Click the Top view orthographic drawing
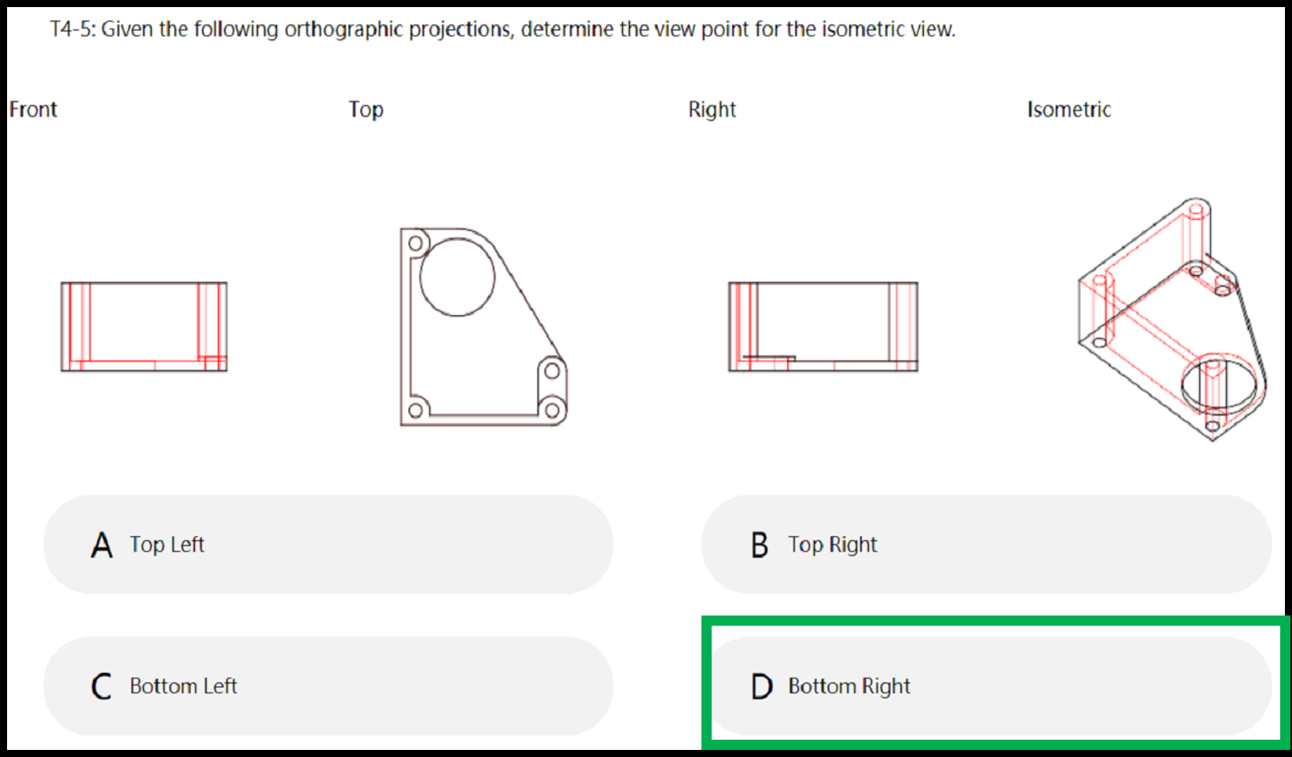1292x757 pixels. [x=484, y=327]
